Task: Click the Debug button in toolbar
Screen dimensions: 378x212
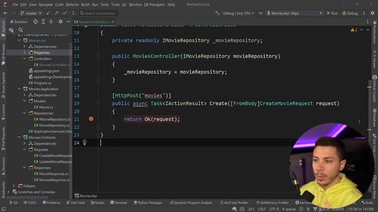Action: click(x=350, y=13)
